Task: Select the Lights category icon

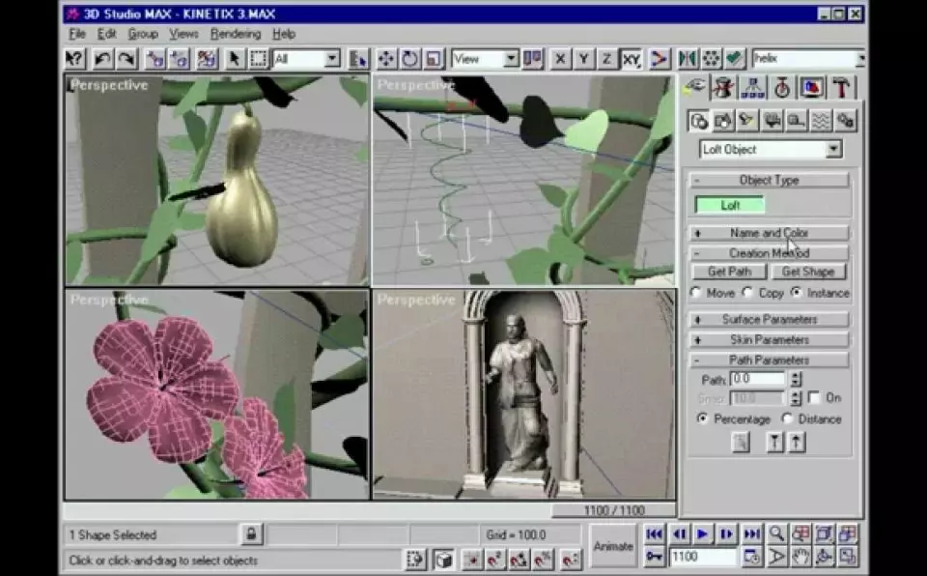Action: click(746, 121)
